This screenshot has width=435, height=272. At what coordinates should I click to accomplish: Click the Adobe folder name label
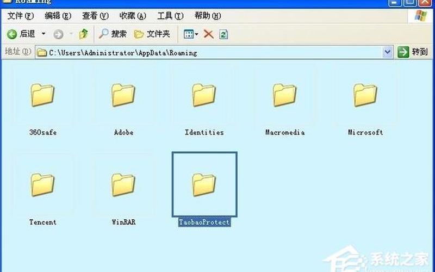tap(123, 132)
